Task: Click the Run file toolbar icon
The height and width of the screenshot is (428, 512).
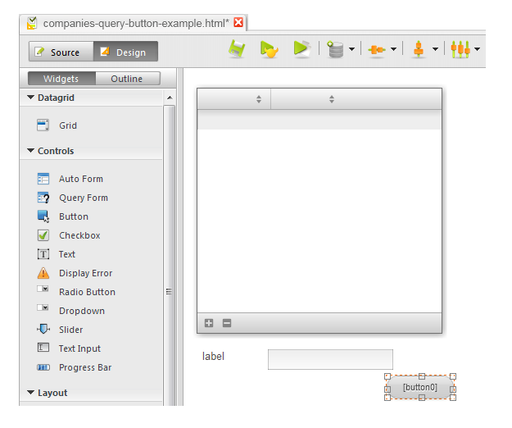Action: [301, 50]
